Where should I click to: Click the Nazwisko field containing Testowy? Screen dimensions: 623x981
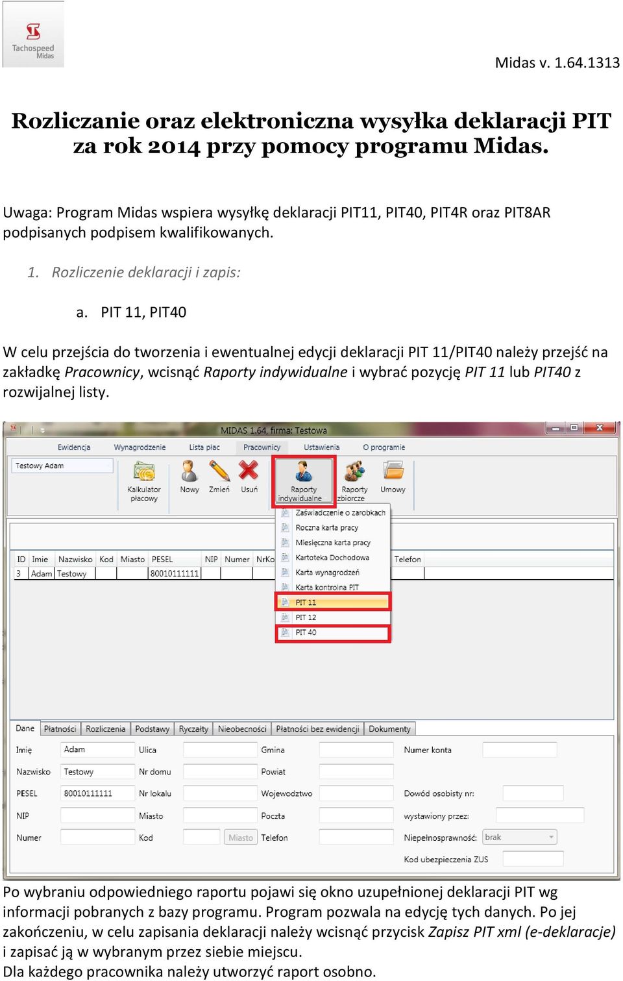click(x=97, y=772)
